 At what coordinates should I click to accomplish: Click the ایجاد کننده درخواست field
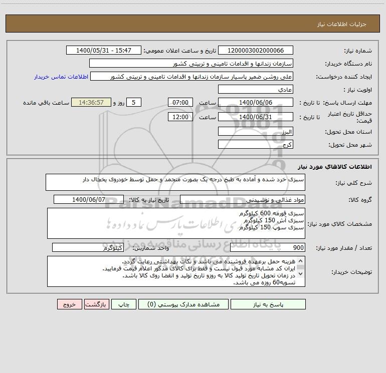click(x=192, y=76)
